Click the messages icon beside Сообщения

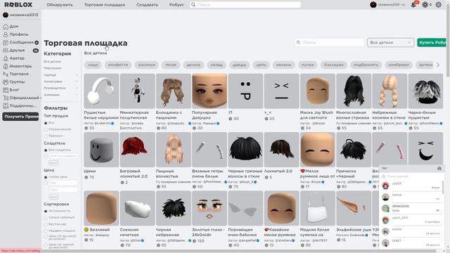click(6, 42)
